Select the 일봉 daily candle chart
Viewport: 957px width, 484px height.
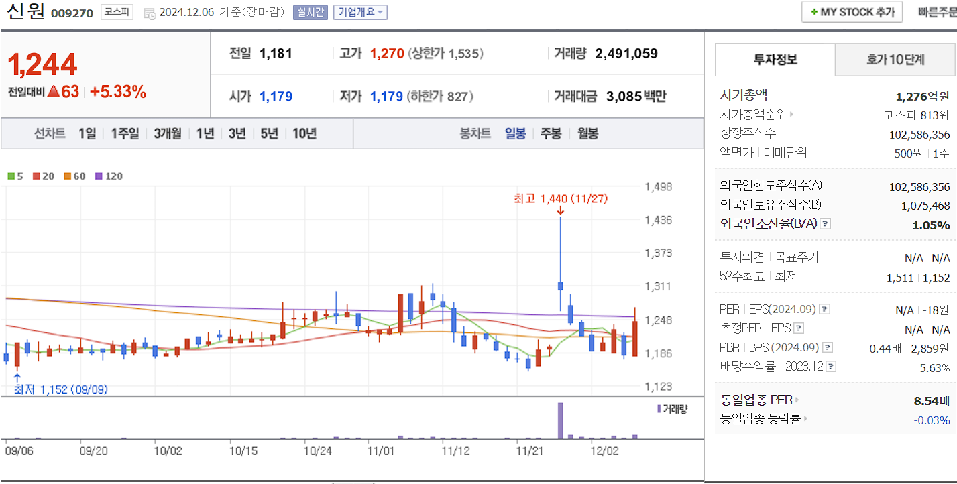click(515, 133)
